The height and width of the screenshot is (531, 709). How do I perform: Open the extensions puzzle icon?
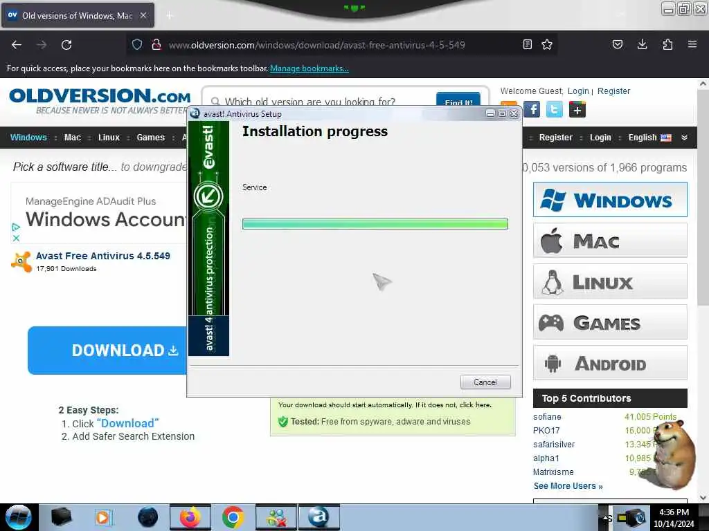pos(667,44)
